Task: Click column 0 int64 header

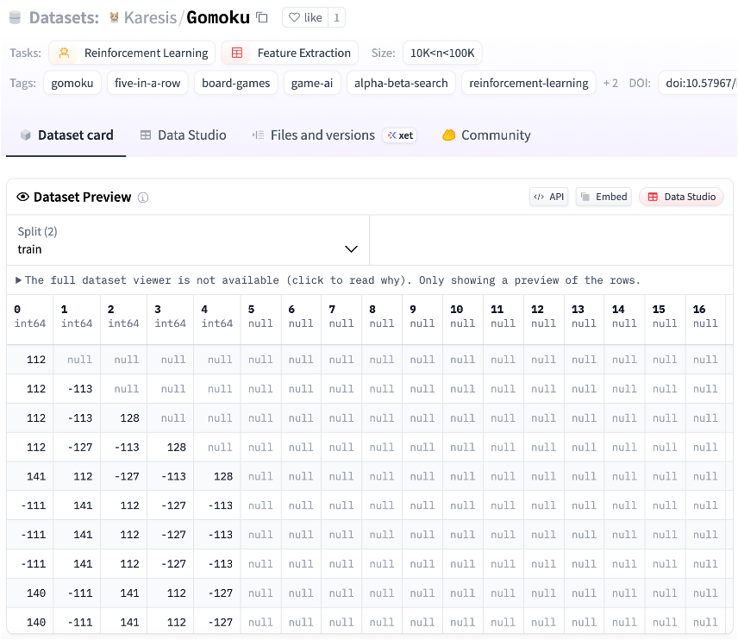Action: click(x=28, y=316)
